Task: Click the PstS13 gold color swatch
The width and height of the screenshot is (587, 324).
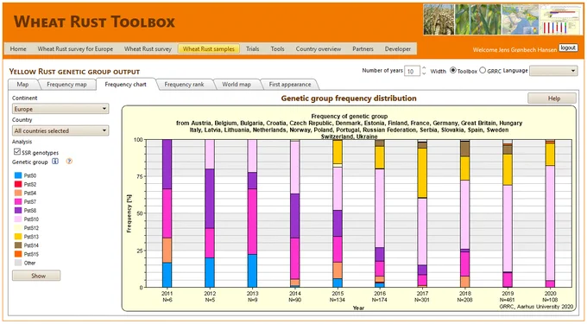Action: point(18,237)
